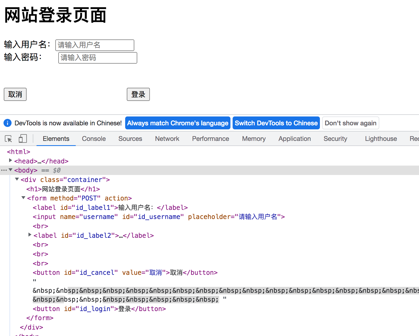Image resolution: width=419 pixels, height=336 pixels.
Task: Click Switch DevTools to Chinese button
Action: tap(276, 123)
